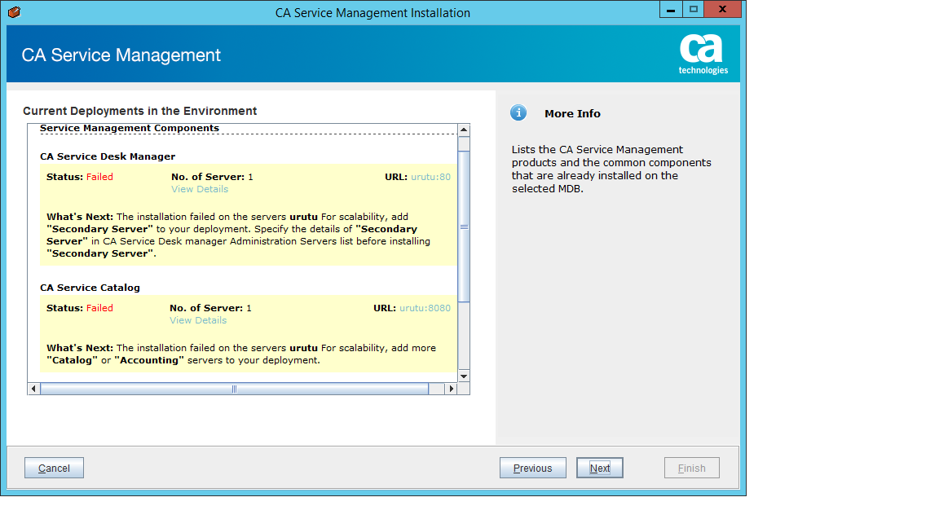Screen dimensions: 939x528
Task: Click the Next button
Action: (x=599, y=468)
